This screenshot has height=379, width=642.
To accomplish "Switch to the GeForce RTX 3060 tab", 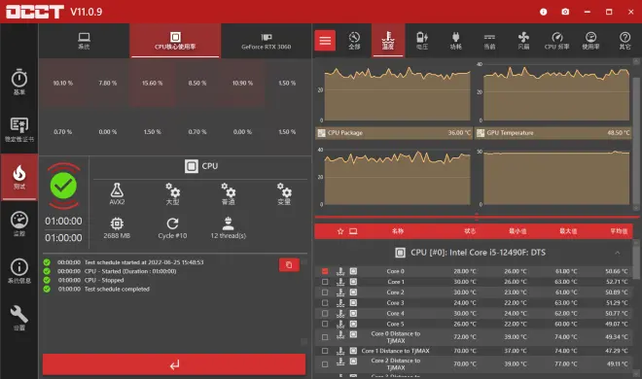I will click(x=267, y=41).
